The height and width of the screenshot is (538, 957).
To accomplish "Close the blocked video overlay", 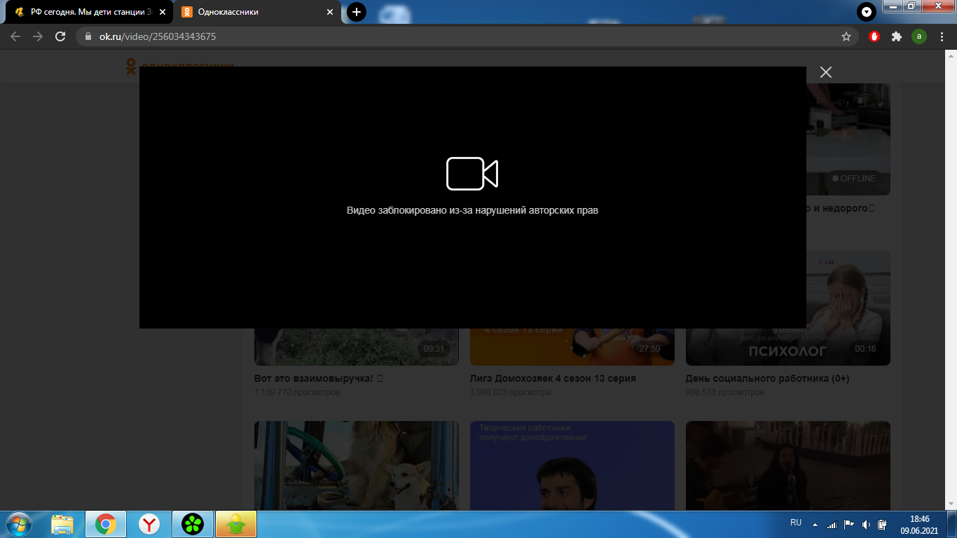I will click(825, 72).
